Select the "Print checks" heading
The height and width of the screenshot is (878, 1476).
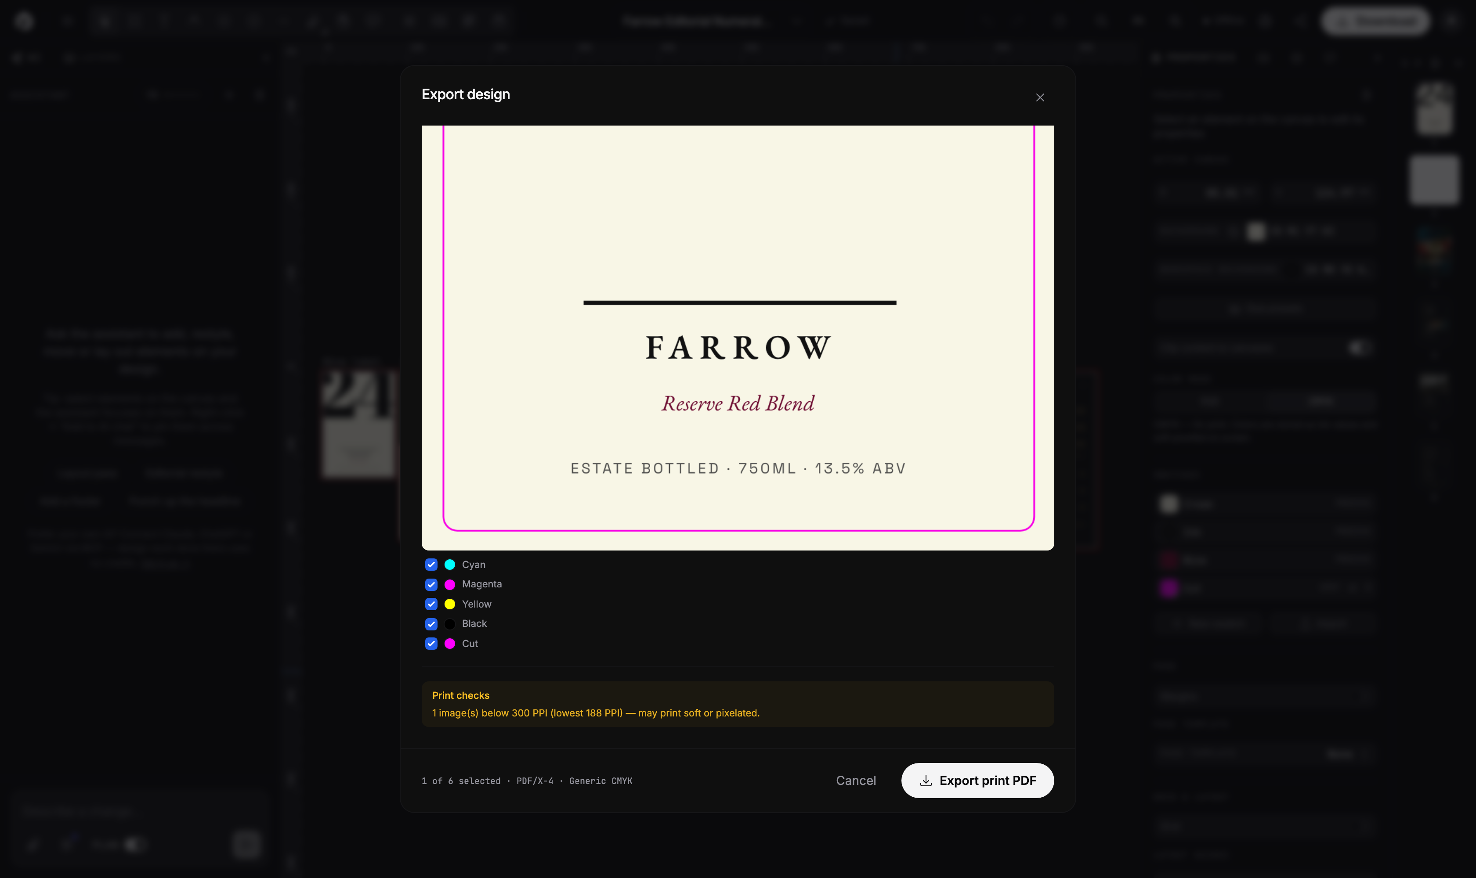click(x=461, y=695)
